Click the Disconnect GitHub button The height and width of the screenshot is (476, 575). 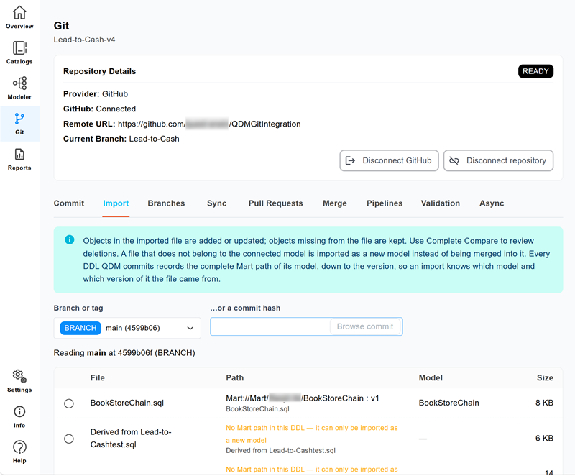click(389, 160)
